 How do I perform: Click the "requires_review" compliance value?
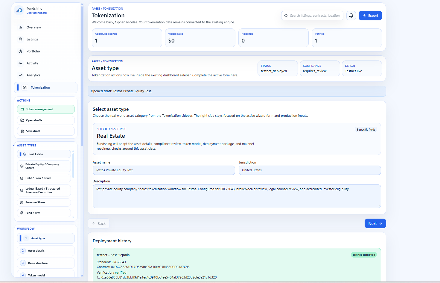315,71
